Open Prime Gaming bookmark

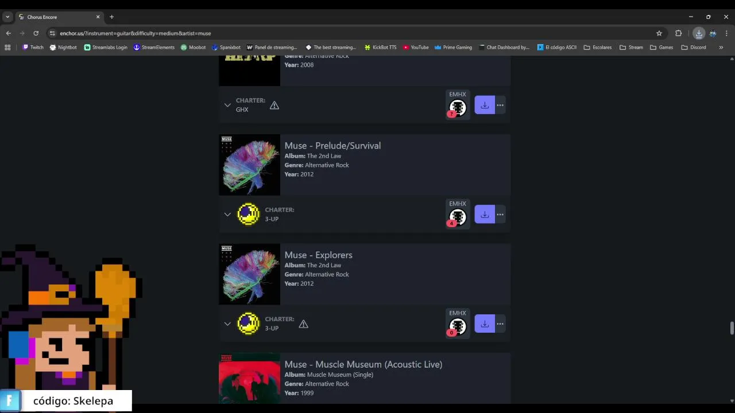pyautogui.click(x=453, y=47)
